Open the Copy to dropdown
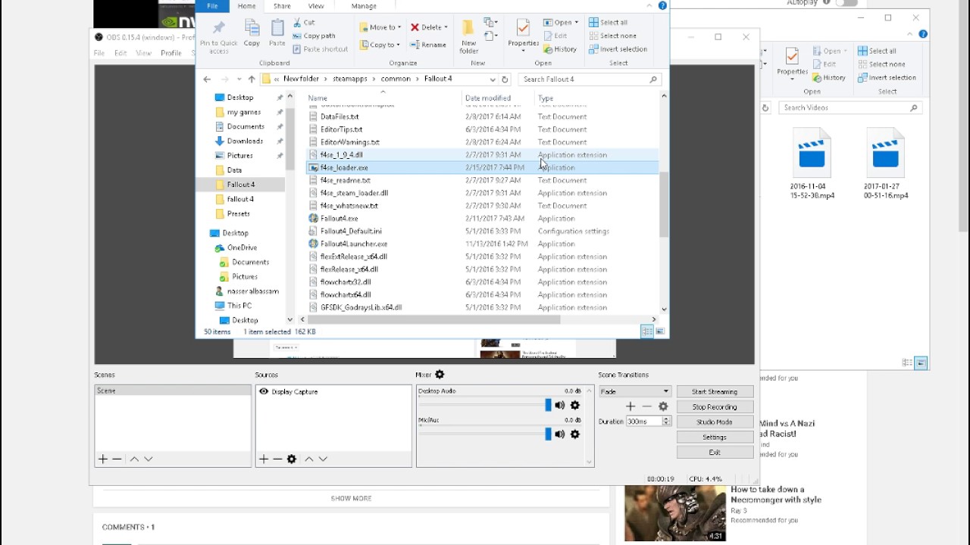Image resolution: width=970 pixels, height=545 pixels. coord(379,45)
